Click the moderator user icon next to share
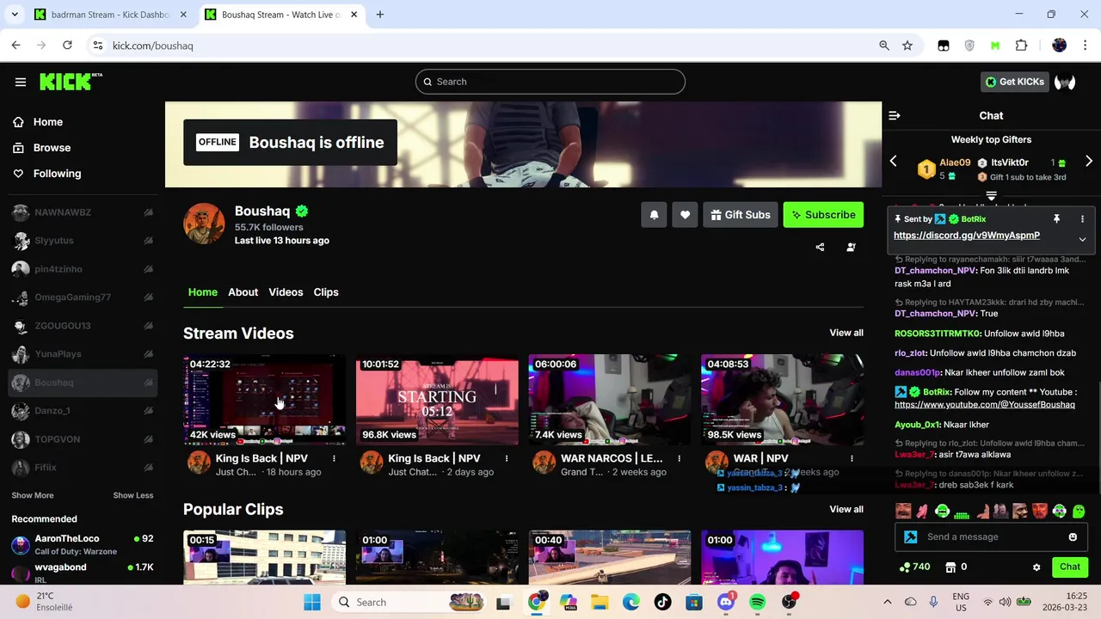Viewport: 1101px width, 619px height. coord(851,247)
